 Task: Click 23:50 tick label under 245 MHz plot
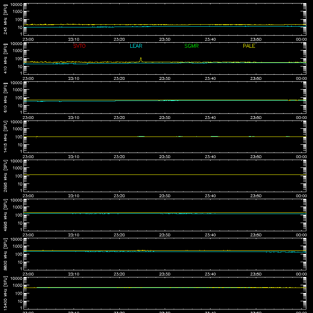click(x=256, y=40)
